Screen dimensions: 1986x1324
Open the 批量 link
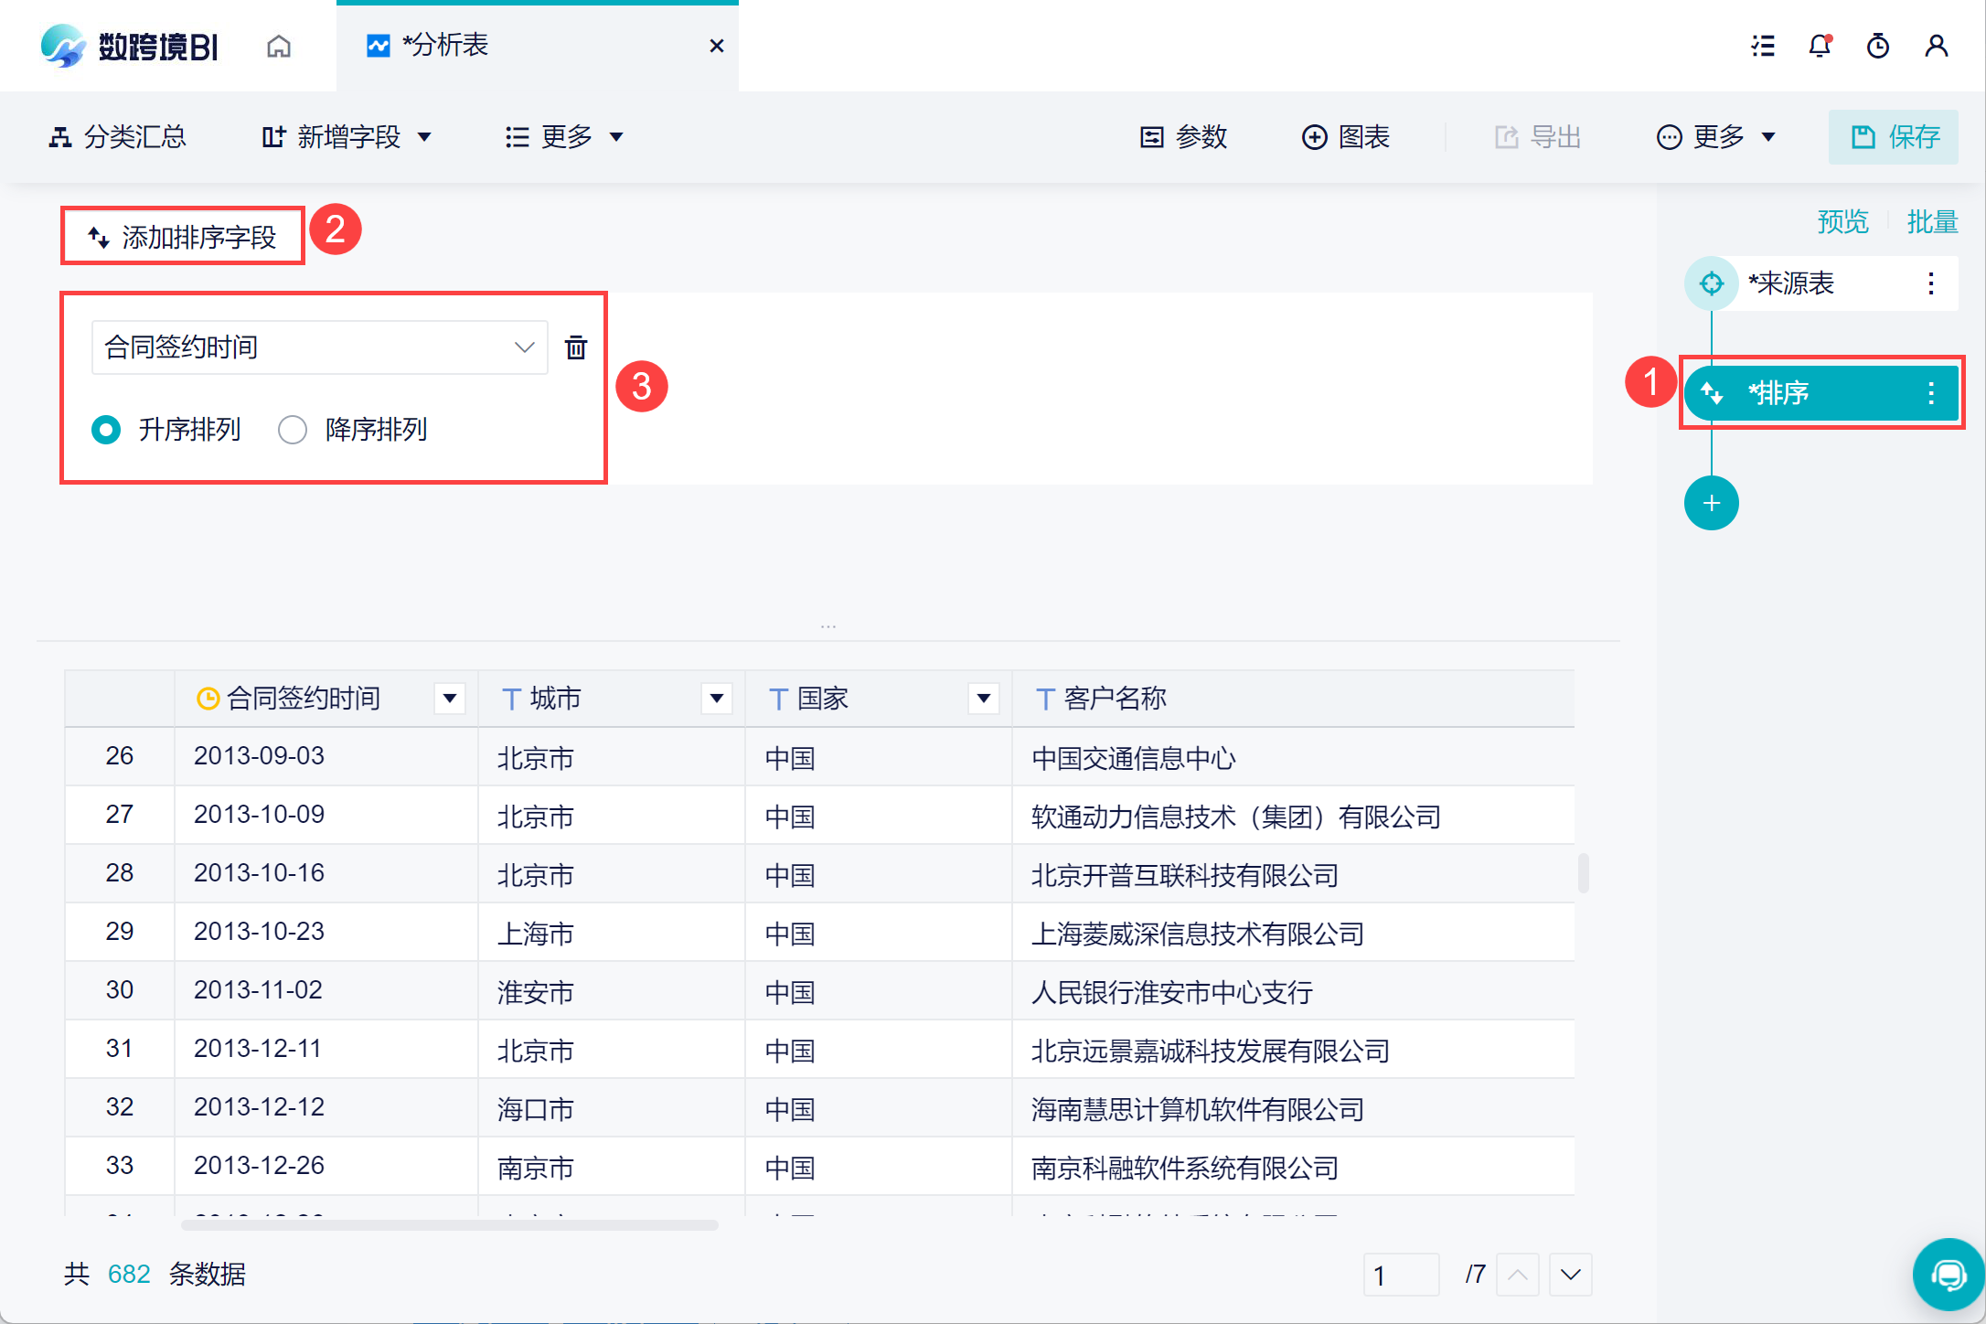[x=1932, y=221]
